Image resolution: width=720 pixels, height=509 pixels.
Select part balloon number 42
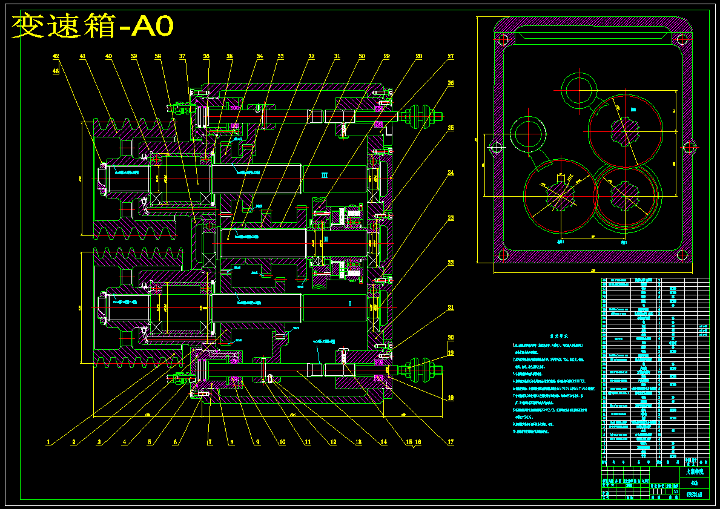point(56,56)
